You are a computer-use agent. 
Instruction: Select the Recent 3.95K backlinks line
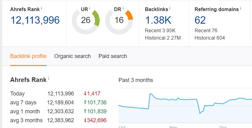160,30
